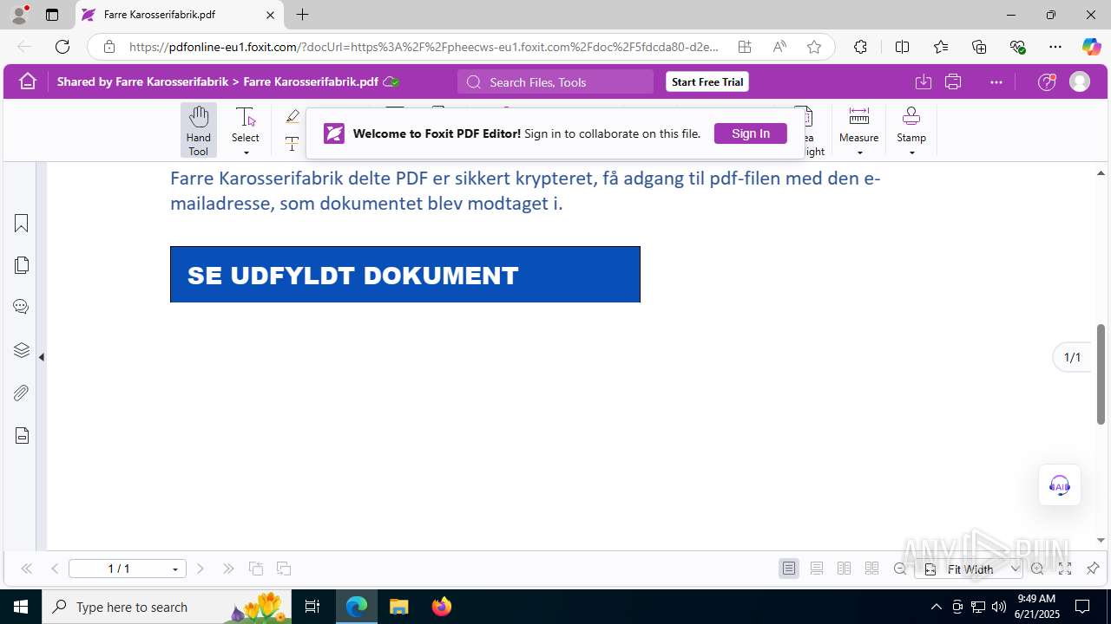Screen dimensions: 1111x624
Task: Print the document icon
Action: point(953,81)
